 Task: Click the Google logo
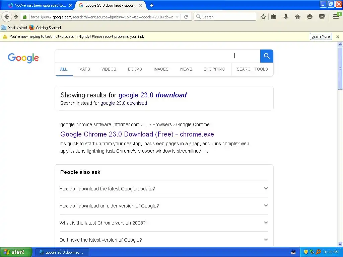23,58
